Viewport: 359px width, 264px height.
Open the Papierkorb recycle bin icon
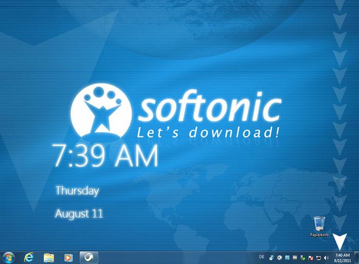(319, 226)
